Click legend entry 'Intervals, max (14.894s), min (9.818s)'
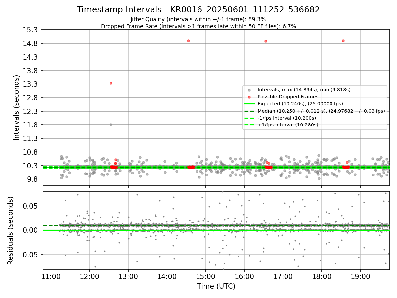Image resolution: width=397 pixels, height=298 pixels. [304, 90]
